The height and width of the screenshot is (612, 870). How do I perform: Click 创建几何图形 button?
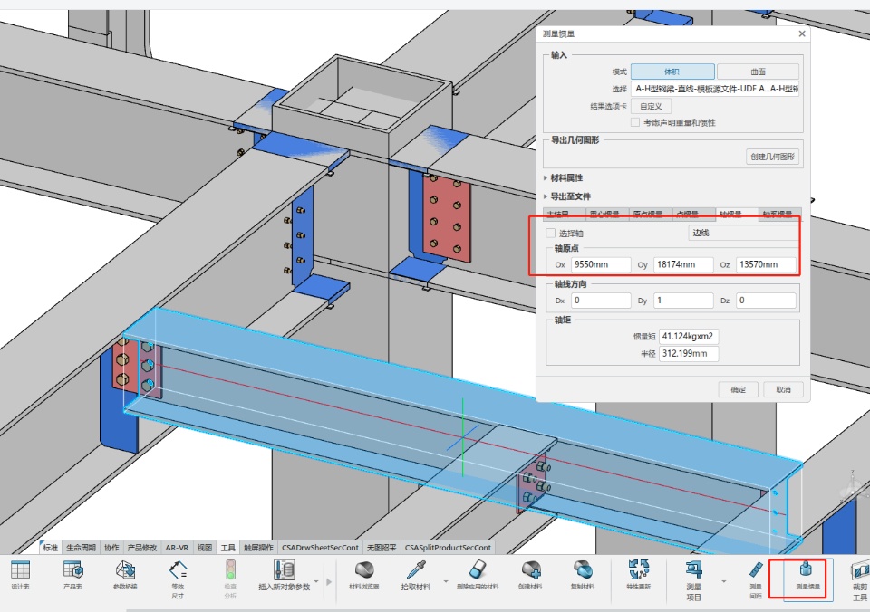tap(772, 157)
